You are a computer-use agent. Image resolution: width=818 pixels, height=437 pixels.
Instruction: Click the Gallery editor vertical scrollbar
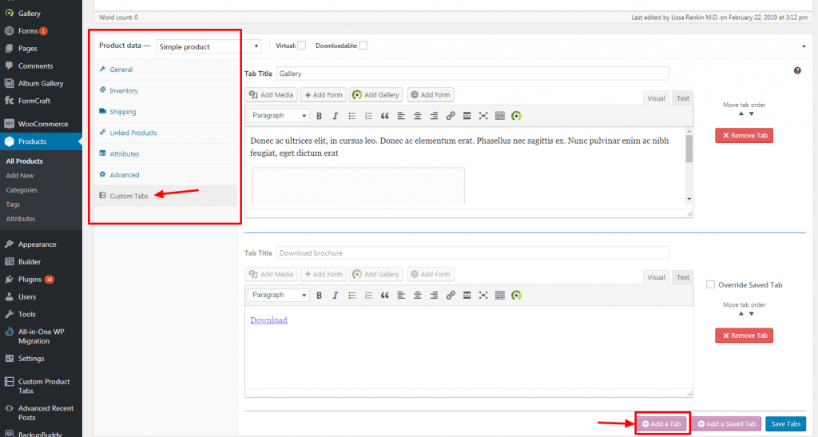(x=689, y=149)
